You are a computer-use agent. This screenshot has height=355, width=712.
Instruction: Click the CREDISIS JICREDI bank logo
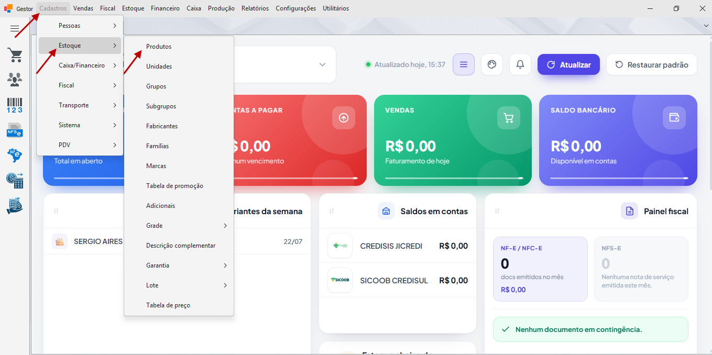[340, 246]
